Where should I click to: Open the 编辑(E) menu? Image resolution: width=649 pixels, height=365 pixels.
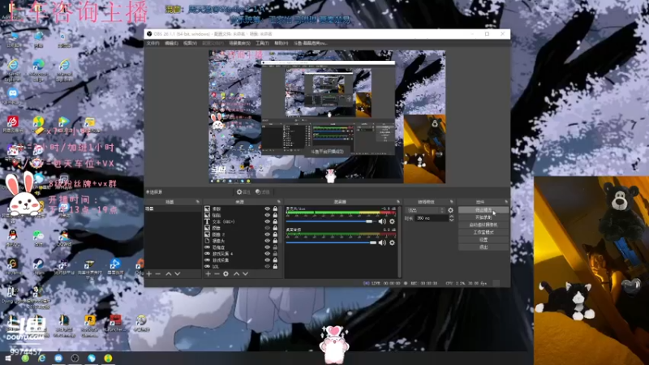171,43
